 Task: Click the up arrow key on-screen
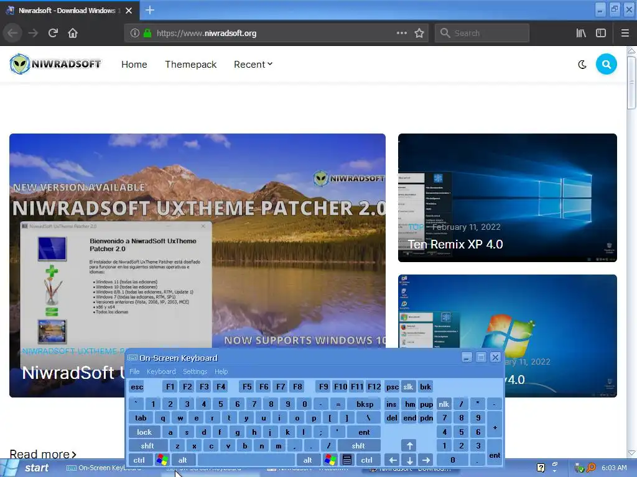(409, 446)
